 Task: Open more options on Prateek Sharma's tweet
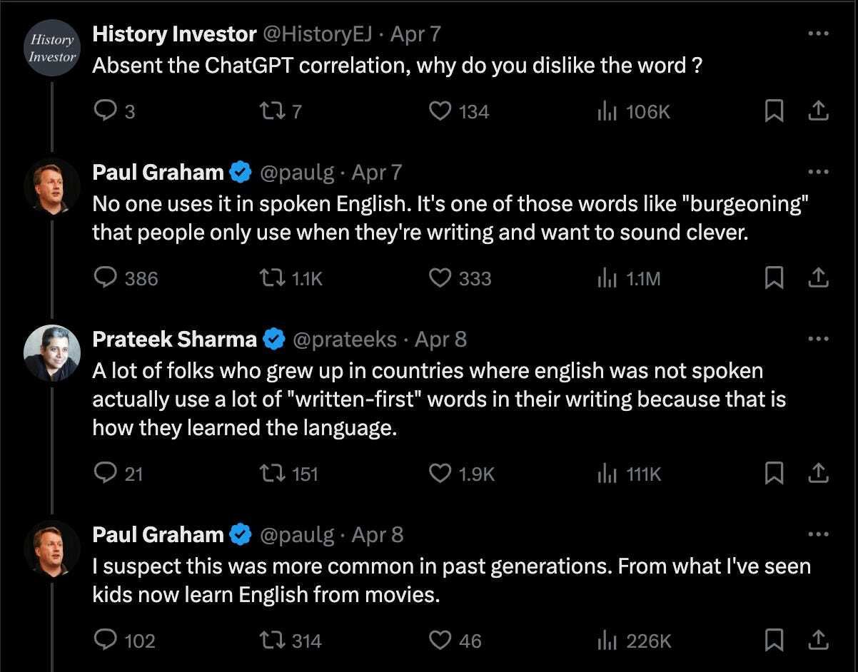[818, 339]
